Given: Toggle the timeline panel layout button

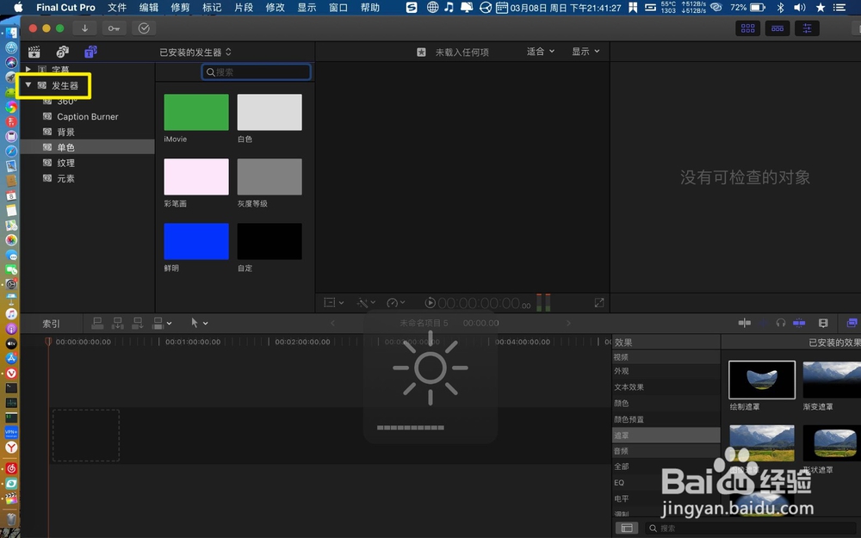Looking at the screenshot, I should [777, 28].
